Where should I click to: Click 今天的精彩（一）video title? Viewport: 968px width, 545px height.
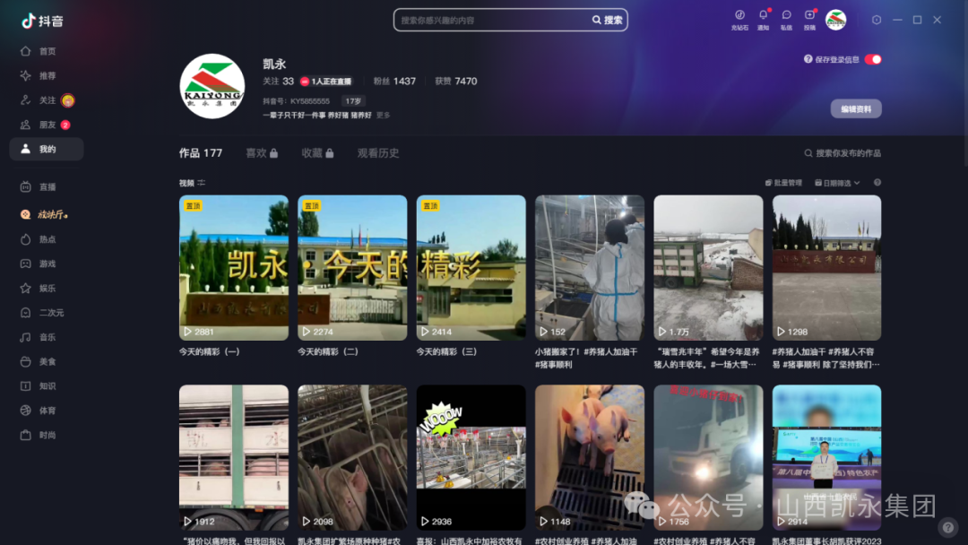[x=209, y=351]
